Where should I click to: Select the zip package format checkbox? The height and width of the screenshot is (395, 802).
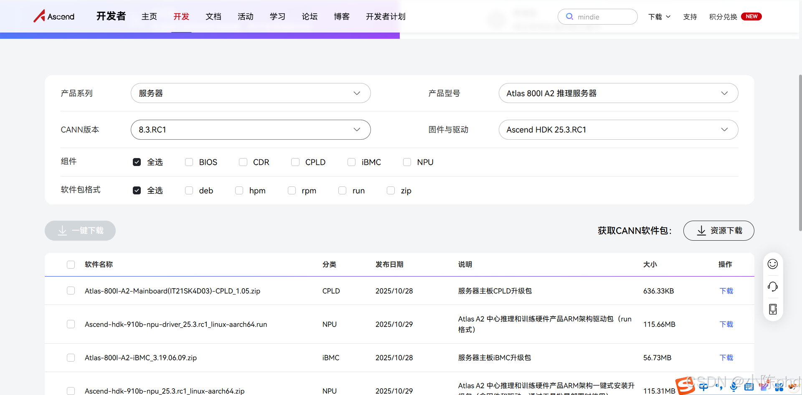[x=391, y=190]
